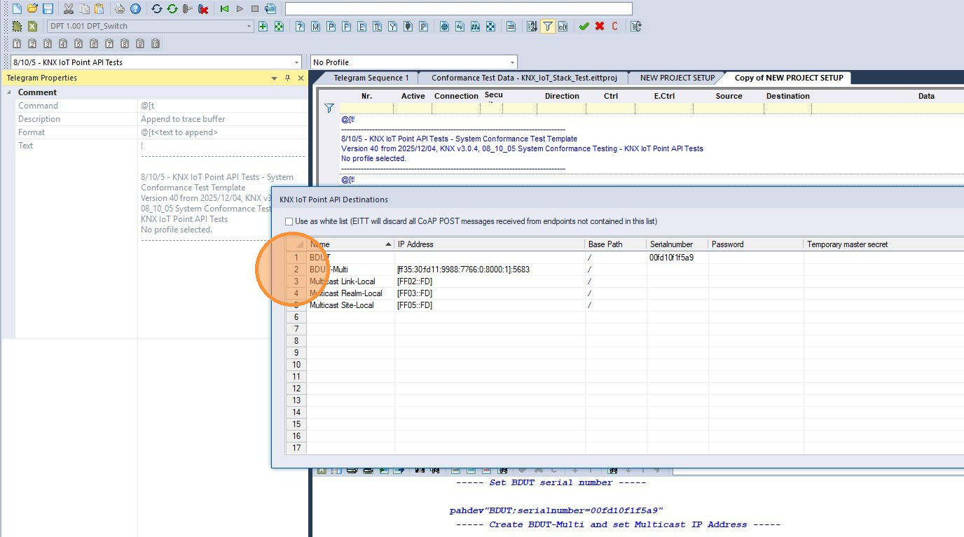This screenshot has height=537, width=964.
Task: Open help with the blue question mark icon
Action: click(135, 9)
